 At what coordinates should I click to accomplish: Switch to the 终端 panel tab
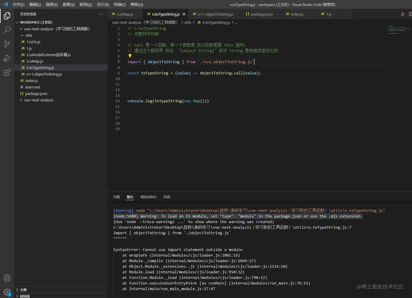tap(167, 197)
